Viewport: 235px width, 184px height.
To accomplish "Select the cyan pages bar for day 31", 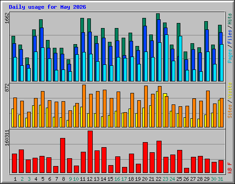I will pos(222,63).
